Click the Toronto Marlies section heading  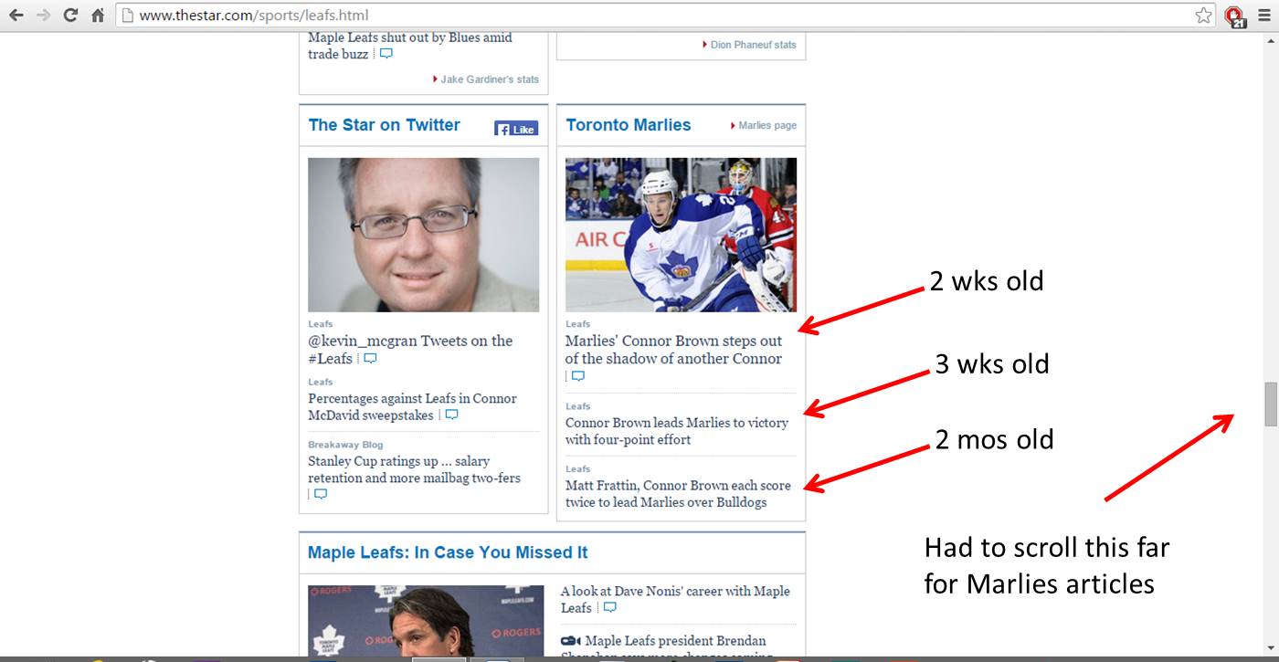point(629,125)
